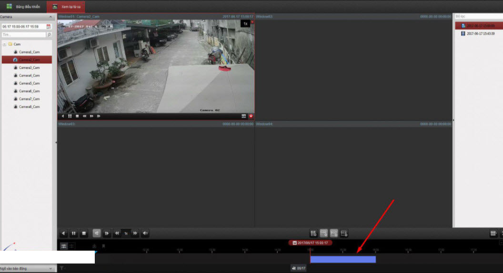Select the Xem lại từ xa tab
The image size is (503, 273).
67,7
